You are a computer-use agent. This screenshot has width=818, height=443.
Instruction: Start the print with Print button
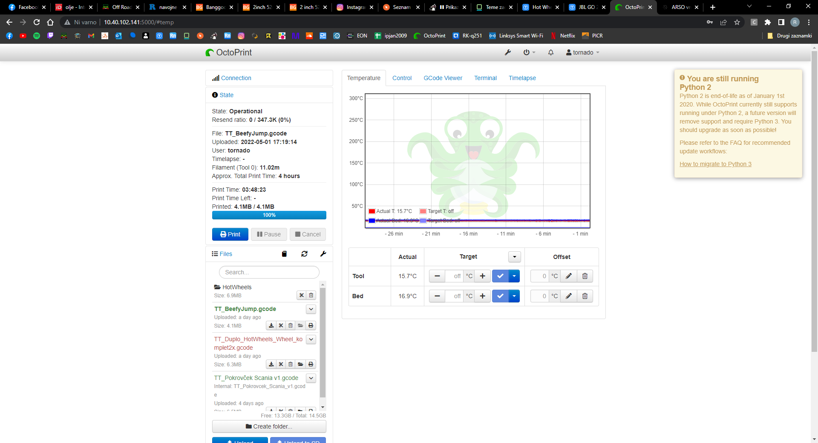[x=230, y=234]
